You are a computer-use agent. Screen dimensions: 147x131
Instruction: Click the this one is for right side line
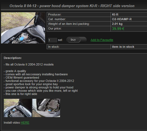coord(21,94)
